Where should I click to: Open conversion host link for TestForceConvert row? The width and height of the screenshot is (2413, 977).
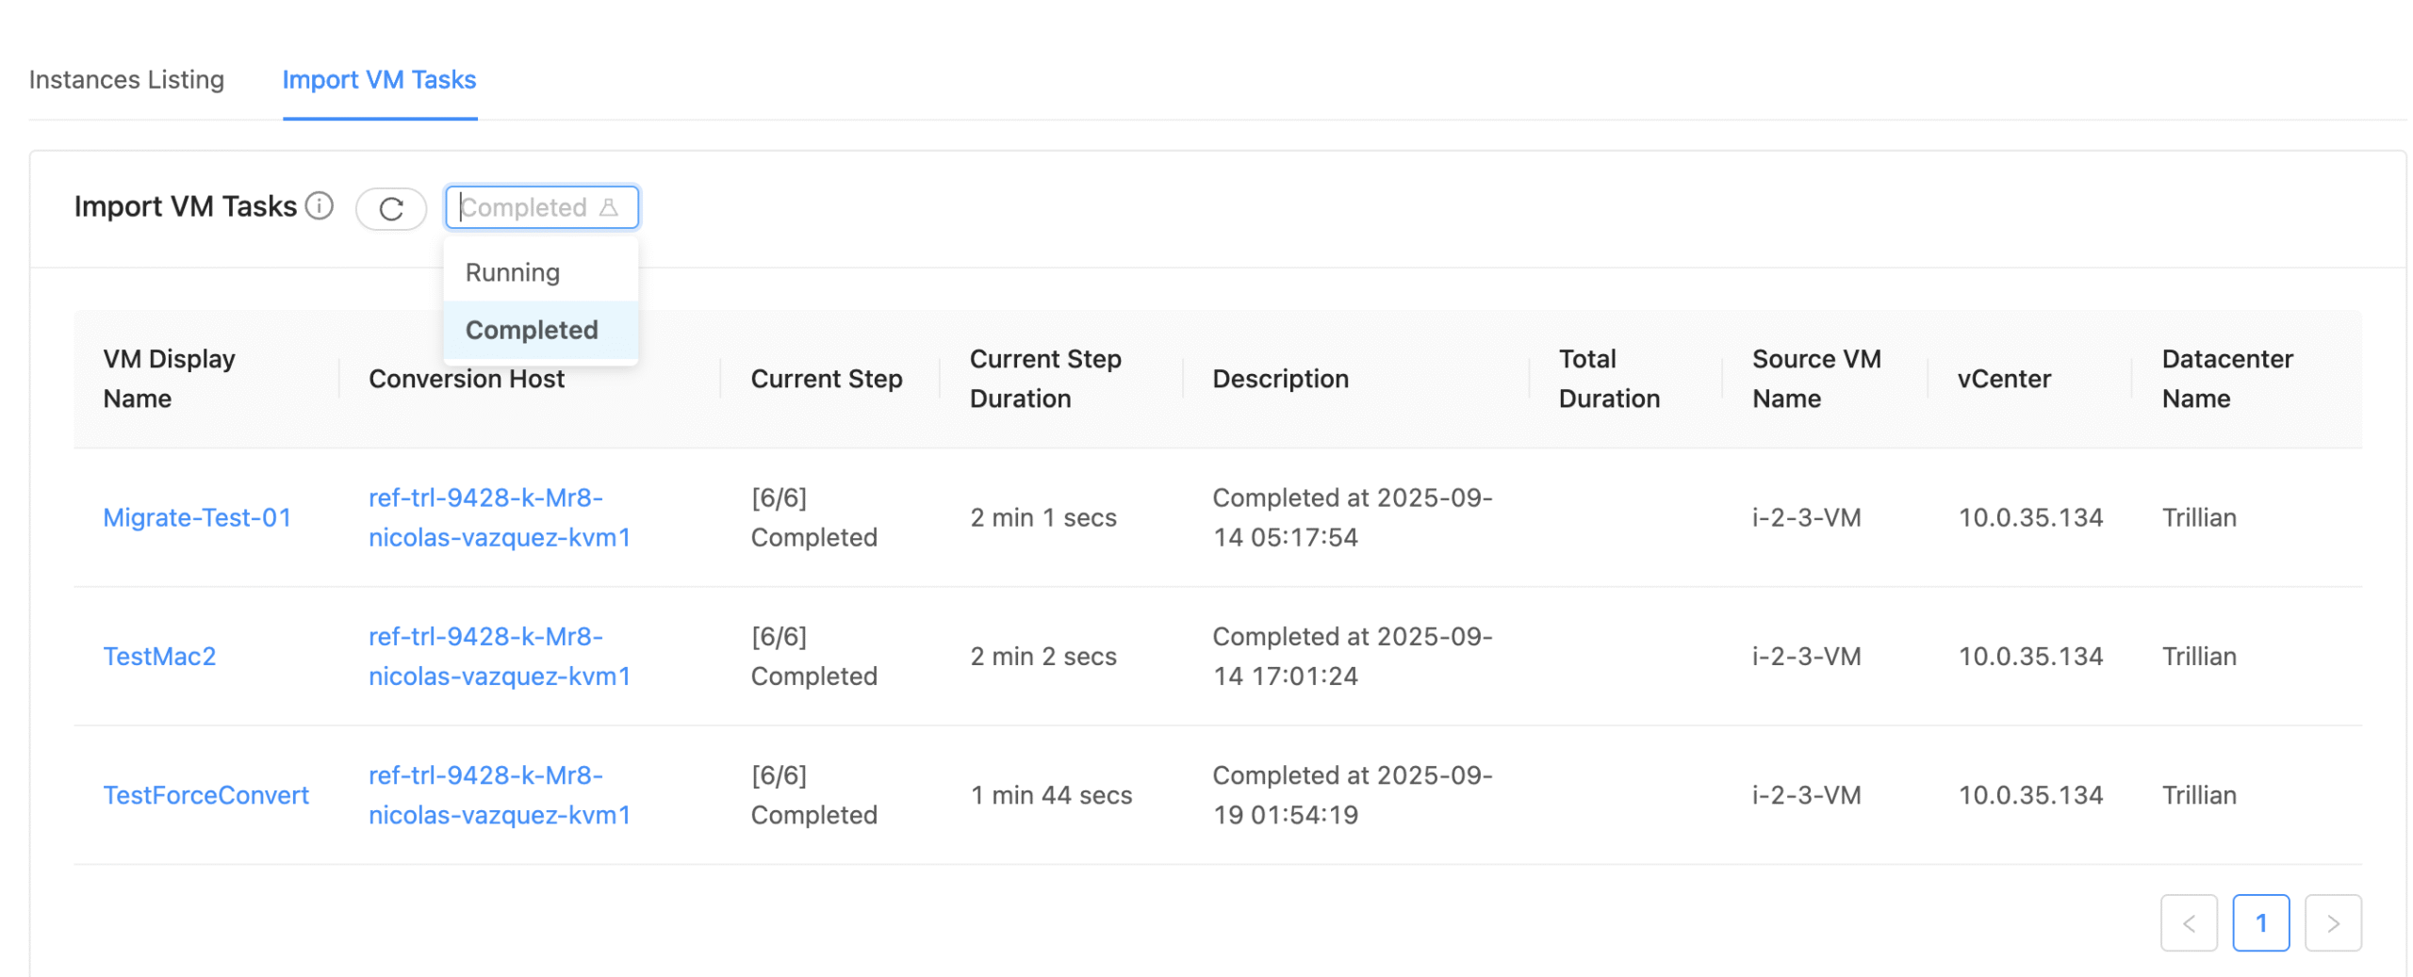(498, 794)
